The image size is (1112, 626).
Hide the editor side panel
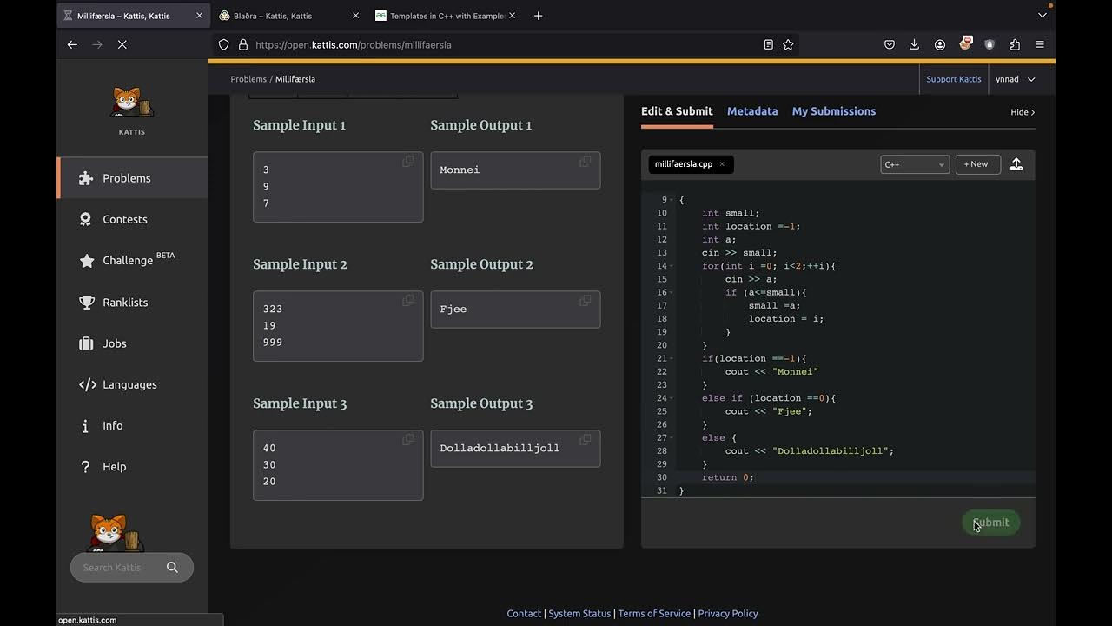click(x=1022, y=112)
